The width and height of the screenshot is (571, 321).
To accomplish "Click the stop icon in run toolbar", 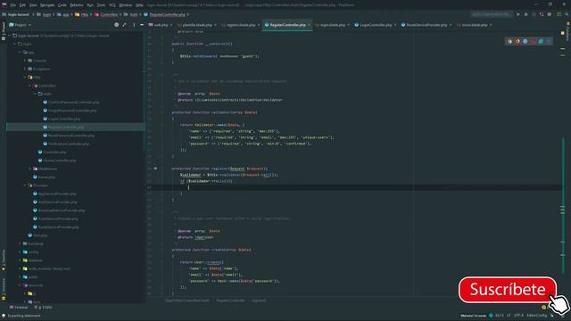I will [550, 14].
